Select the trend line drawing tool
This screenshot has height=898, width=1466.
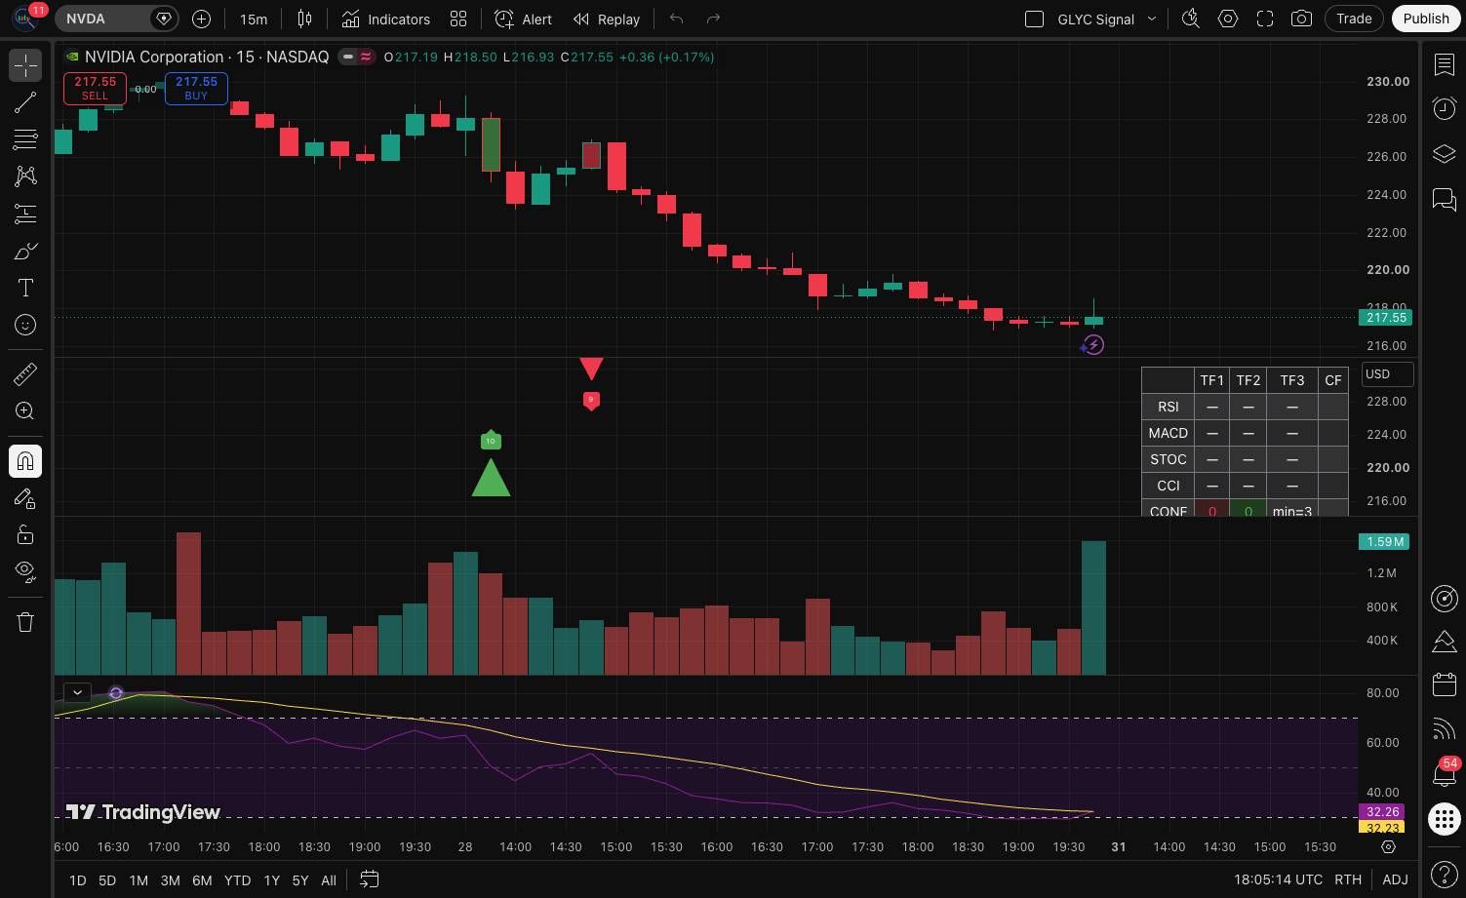pos(25,102)
